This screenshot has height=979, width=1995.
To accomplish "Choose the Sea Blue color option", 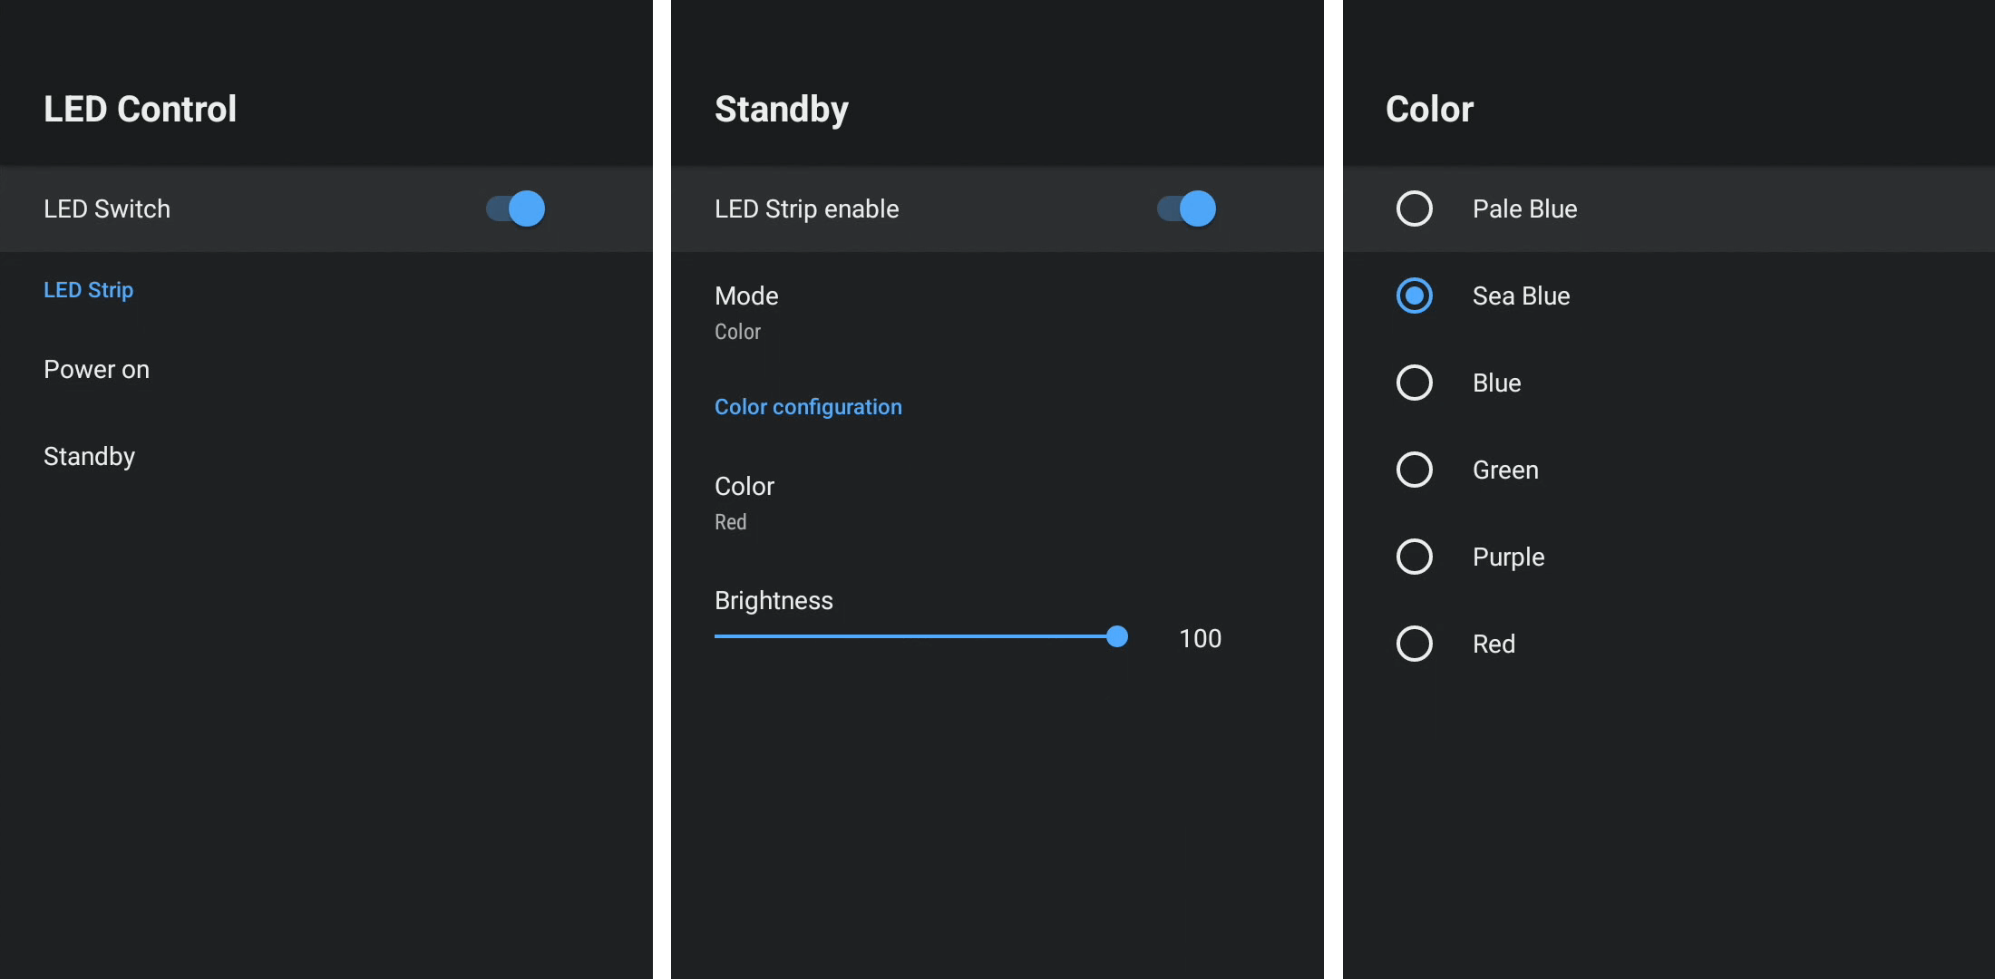I will [1414, 296].
